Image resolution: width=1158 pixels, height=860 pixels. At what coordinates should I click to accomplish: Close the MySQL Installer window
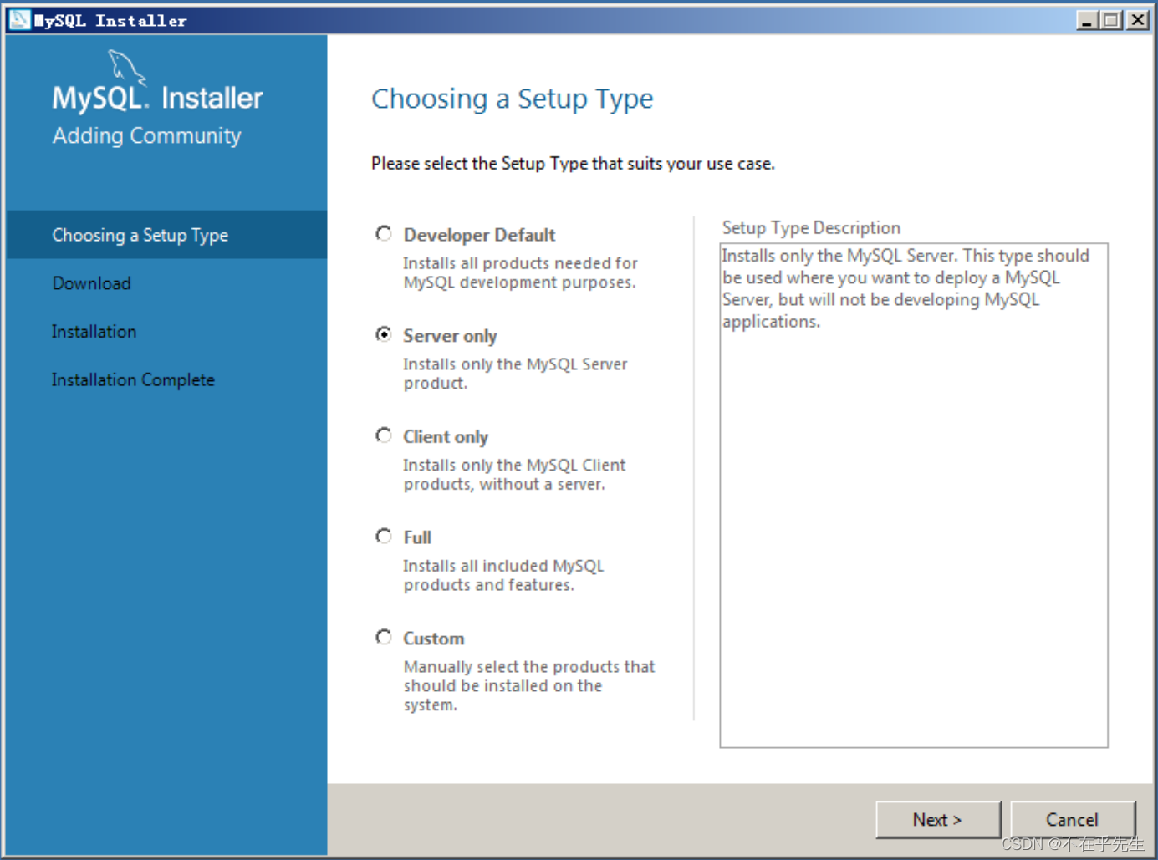pyautogui.click(x=1137, y=19)
